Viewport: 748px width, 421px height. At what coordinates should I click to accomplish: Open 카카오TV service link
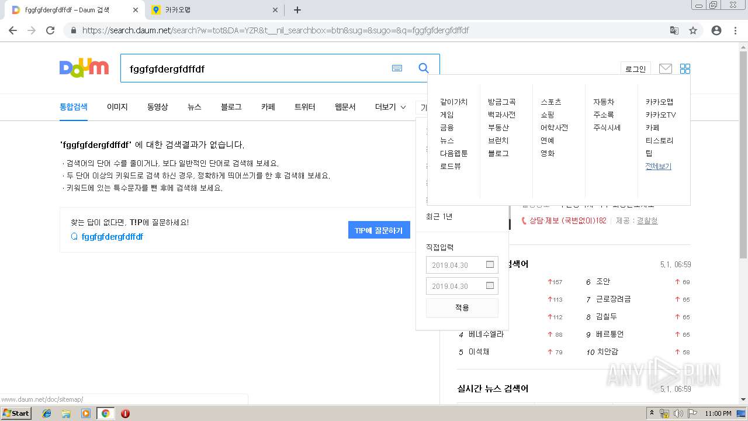tap(660, 115)
